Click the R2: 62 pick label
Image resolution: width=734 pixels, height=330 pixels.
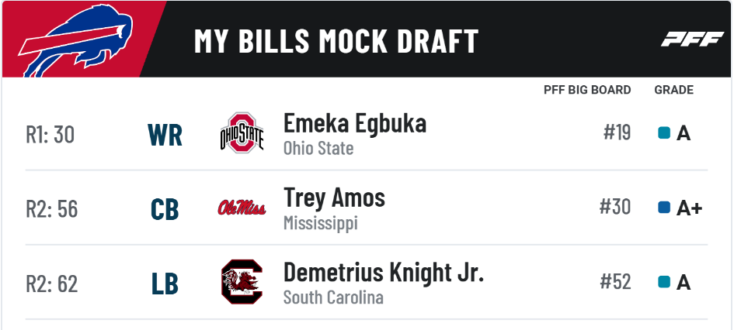click(x=51, y=284)
